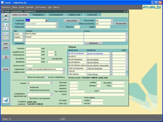Screen dimensions: 163x122
Task: Click the printer icon
Action: coord(6,57)
